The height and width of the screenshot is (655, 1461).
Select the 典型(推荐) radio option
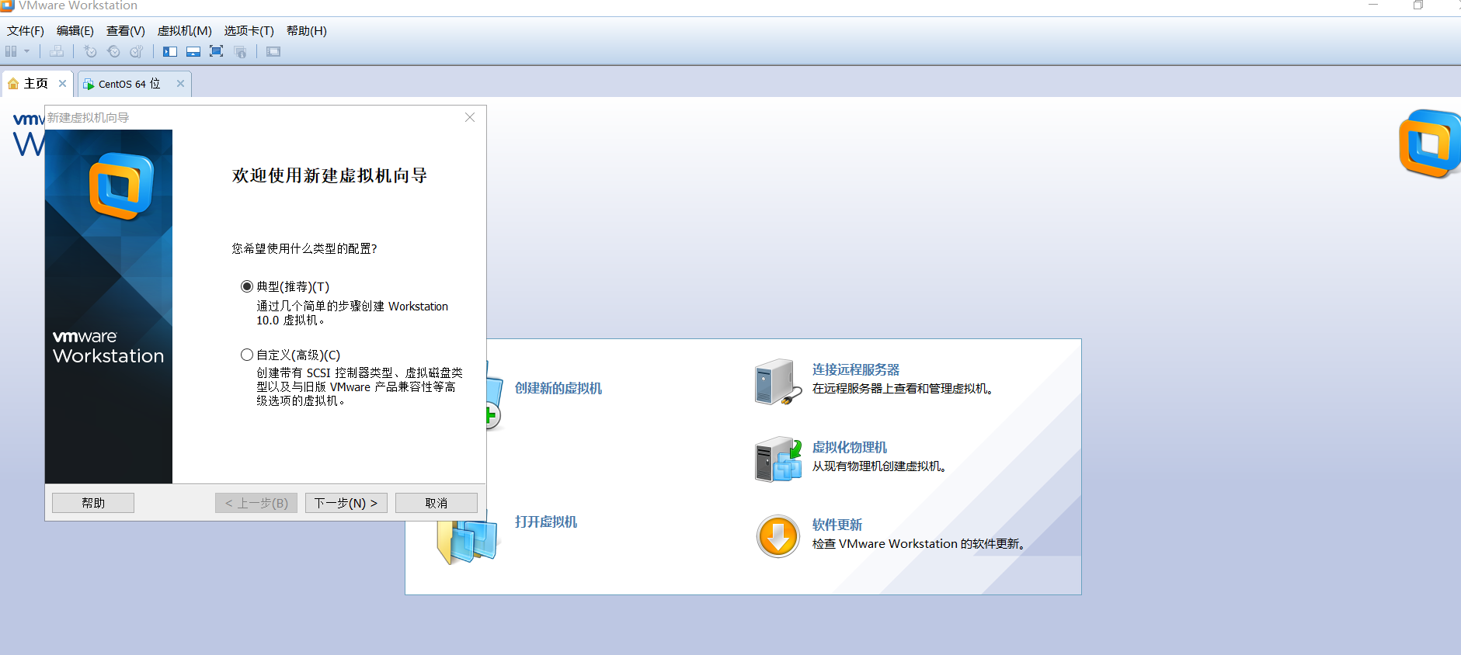[247, 286]
